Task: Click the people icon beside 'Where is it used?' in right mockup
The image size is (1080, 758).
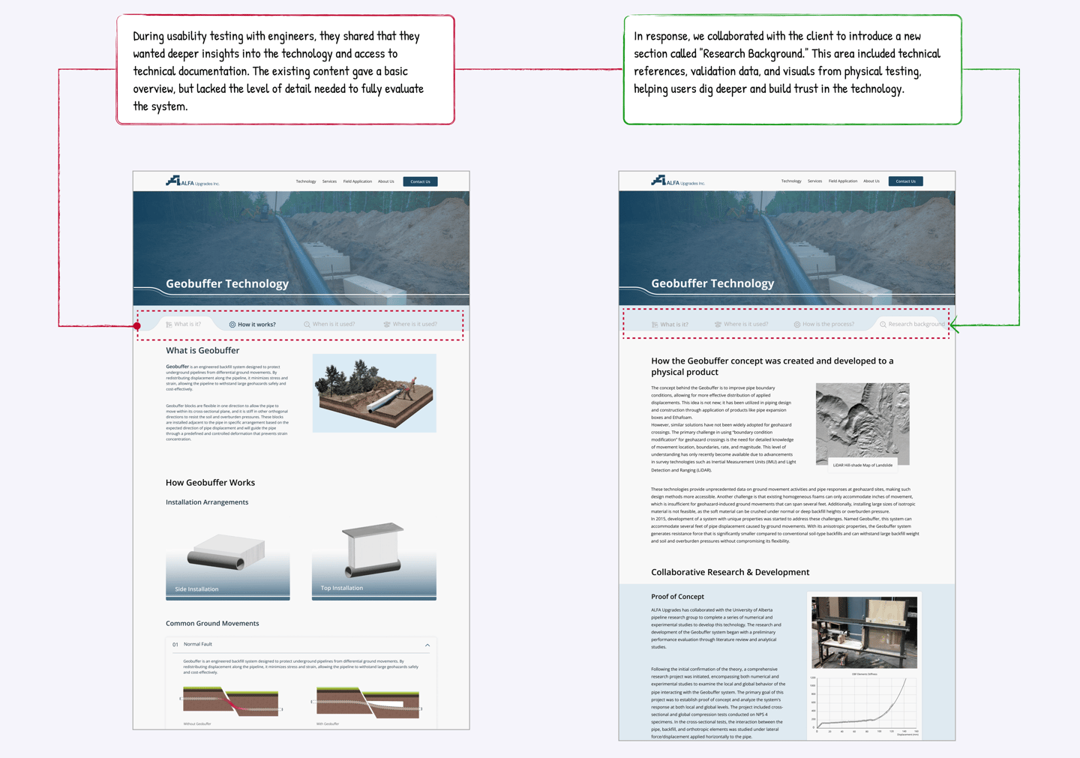Action: pos(718,325)
